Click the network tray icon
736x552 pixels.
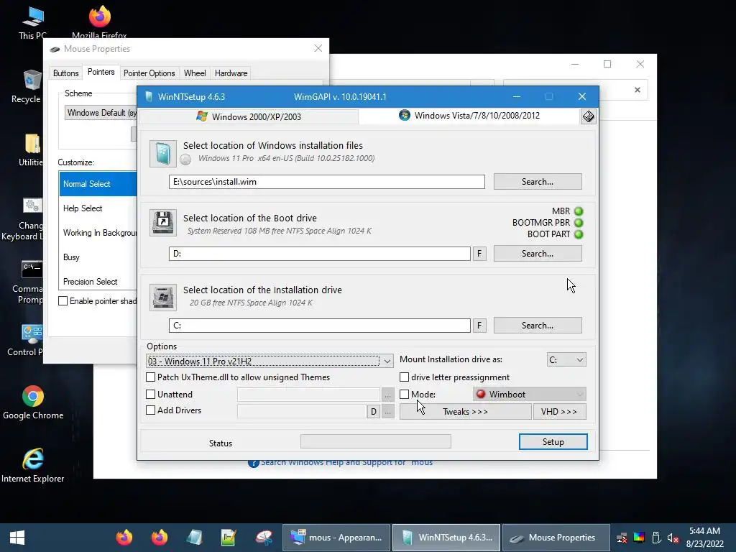(622, 538)
